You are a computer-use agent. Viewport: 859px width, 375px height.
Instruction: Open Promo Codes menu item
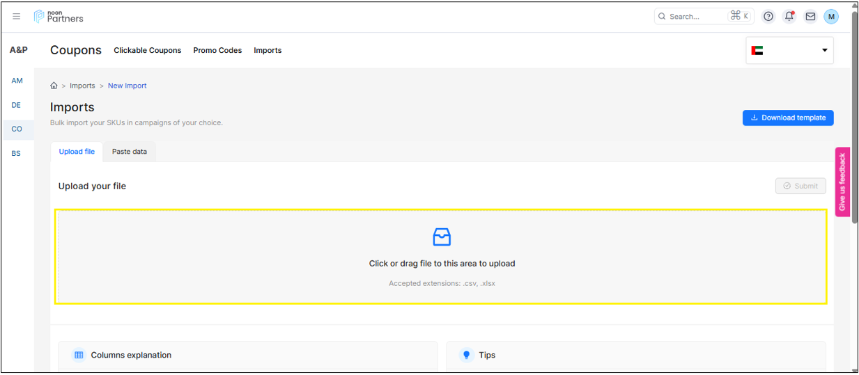[x=217, y=50]
